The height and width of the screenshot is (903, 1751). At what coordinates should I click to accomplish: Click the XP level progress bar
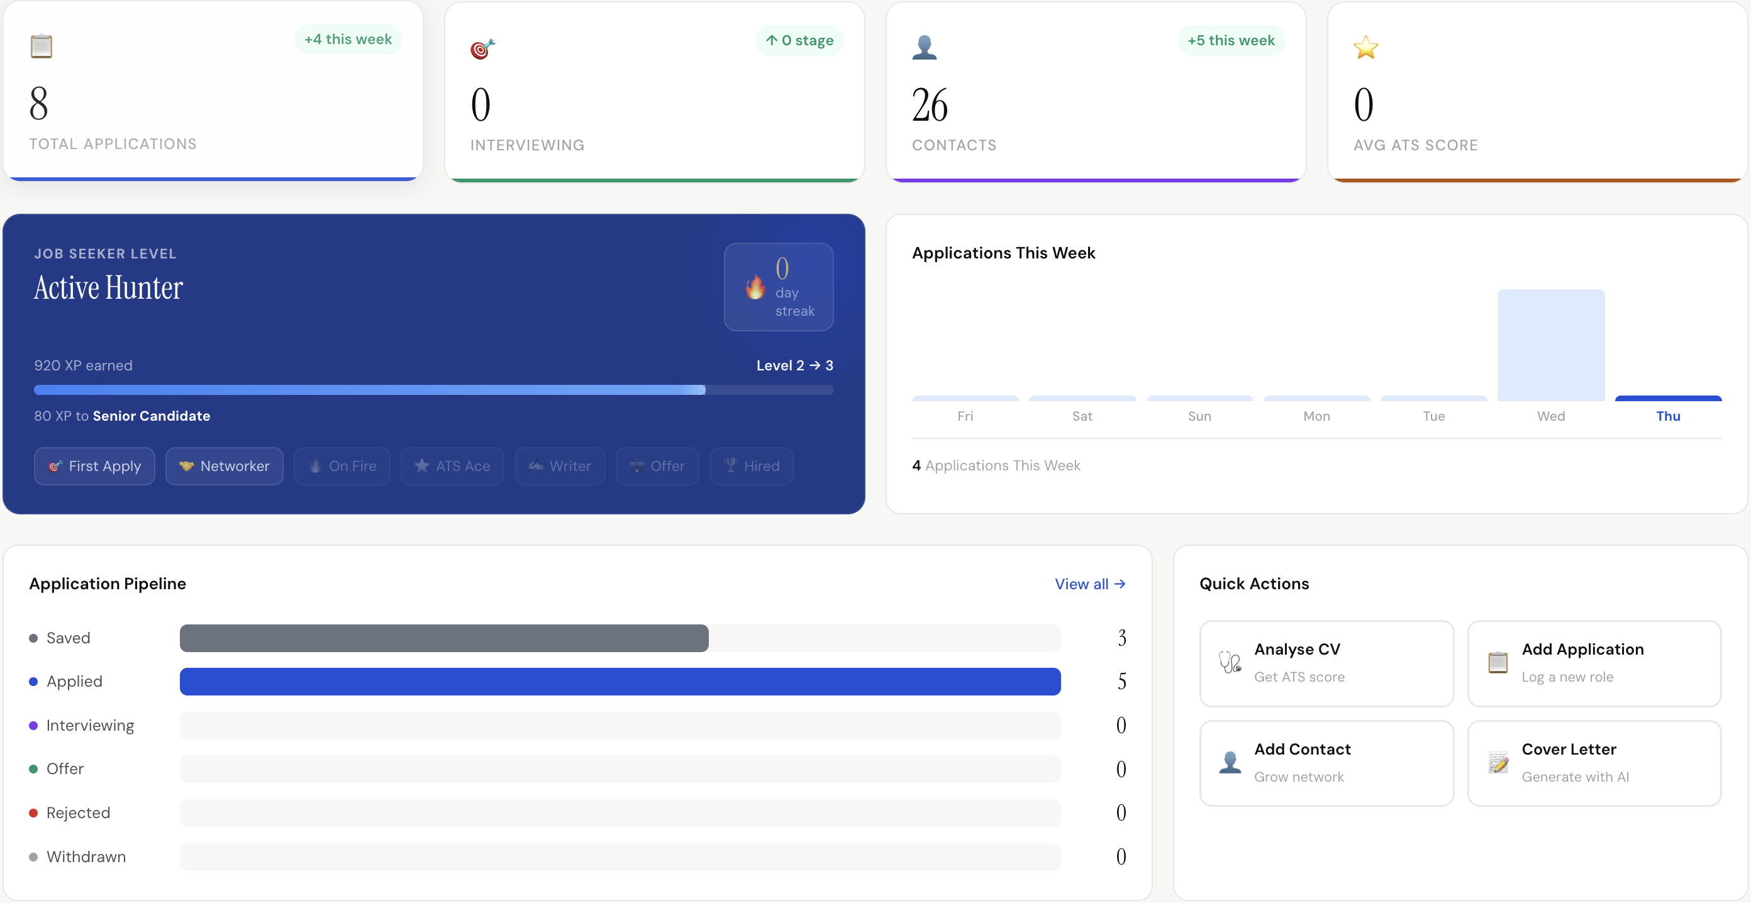pos(434,390)
